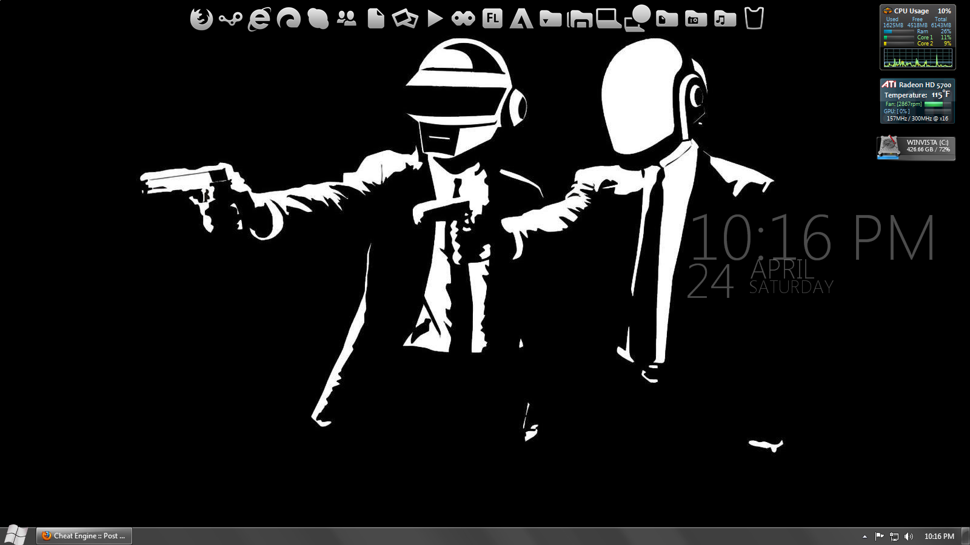Image resolution: width=970 pixels, height=545 pixels.
Task: Click the ATI logo in GPU gadget
Action: coord(889,84)
